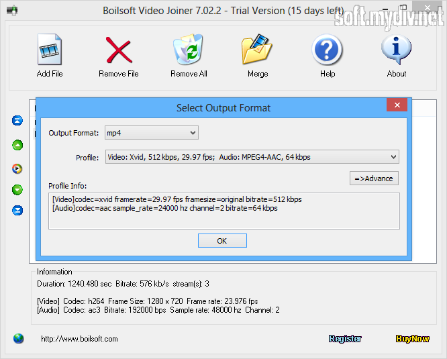Move file up with green arrow icon
Viewport: 447px width, 359px height.
pos(17,145)
